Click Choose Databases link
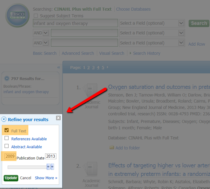Image resolution: width=210 pixels, height=189 pixels. pos(133,9)
